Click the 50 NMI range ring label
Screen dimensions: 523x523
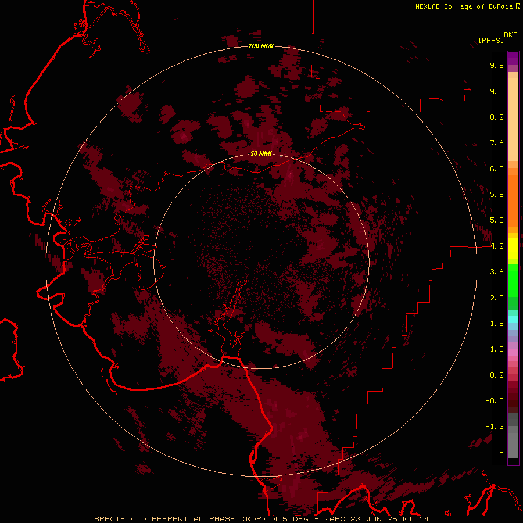pyautogui.click(x=261, y=153)
